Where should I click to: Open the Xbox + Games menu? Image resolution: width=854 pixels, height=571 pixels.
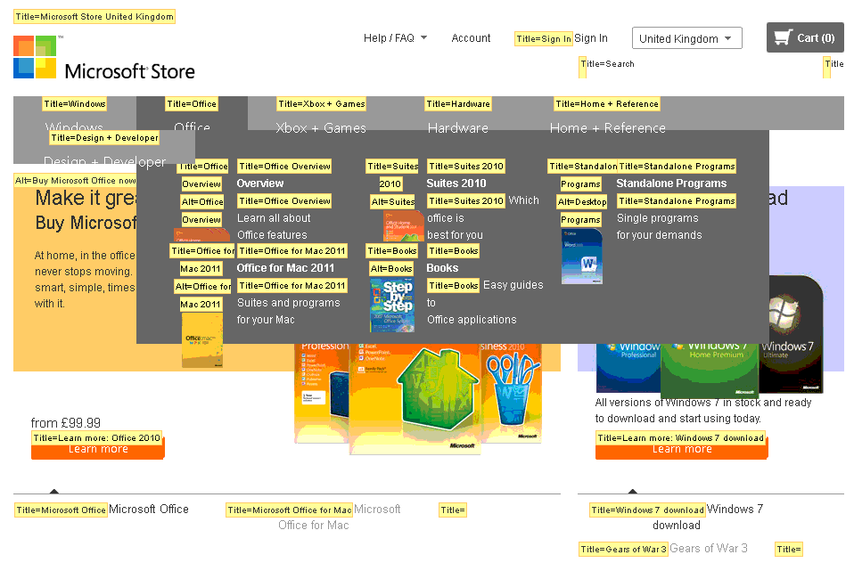pos(321,127)
